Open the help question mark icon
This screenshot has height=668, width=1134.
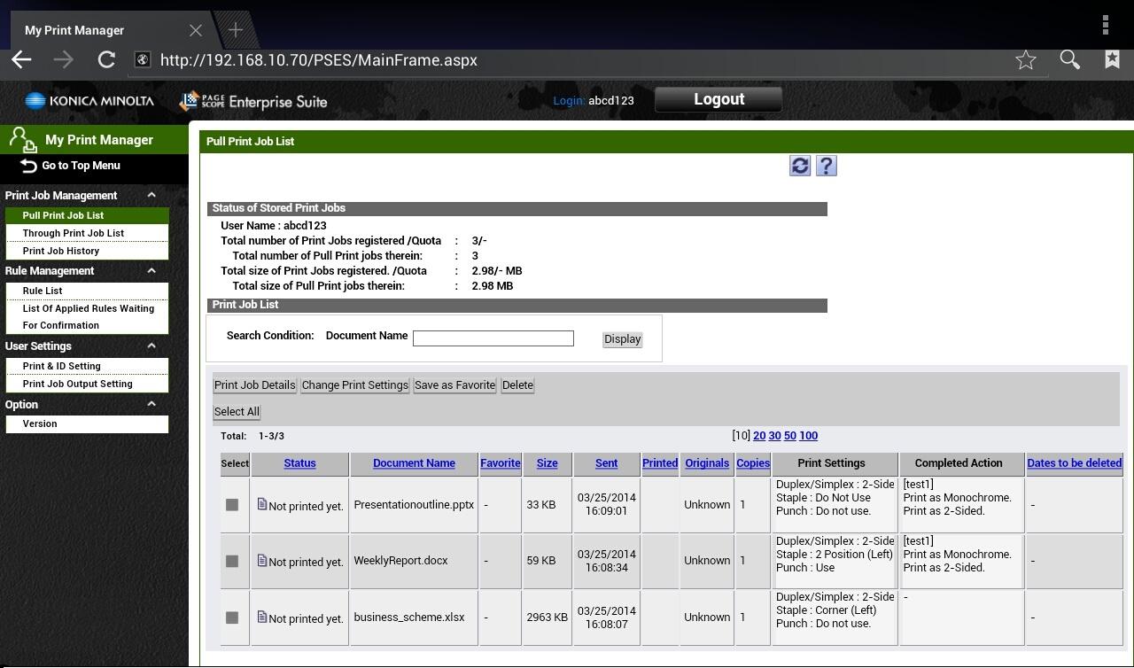click(x=826, y=166)
